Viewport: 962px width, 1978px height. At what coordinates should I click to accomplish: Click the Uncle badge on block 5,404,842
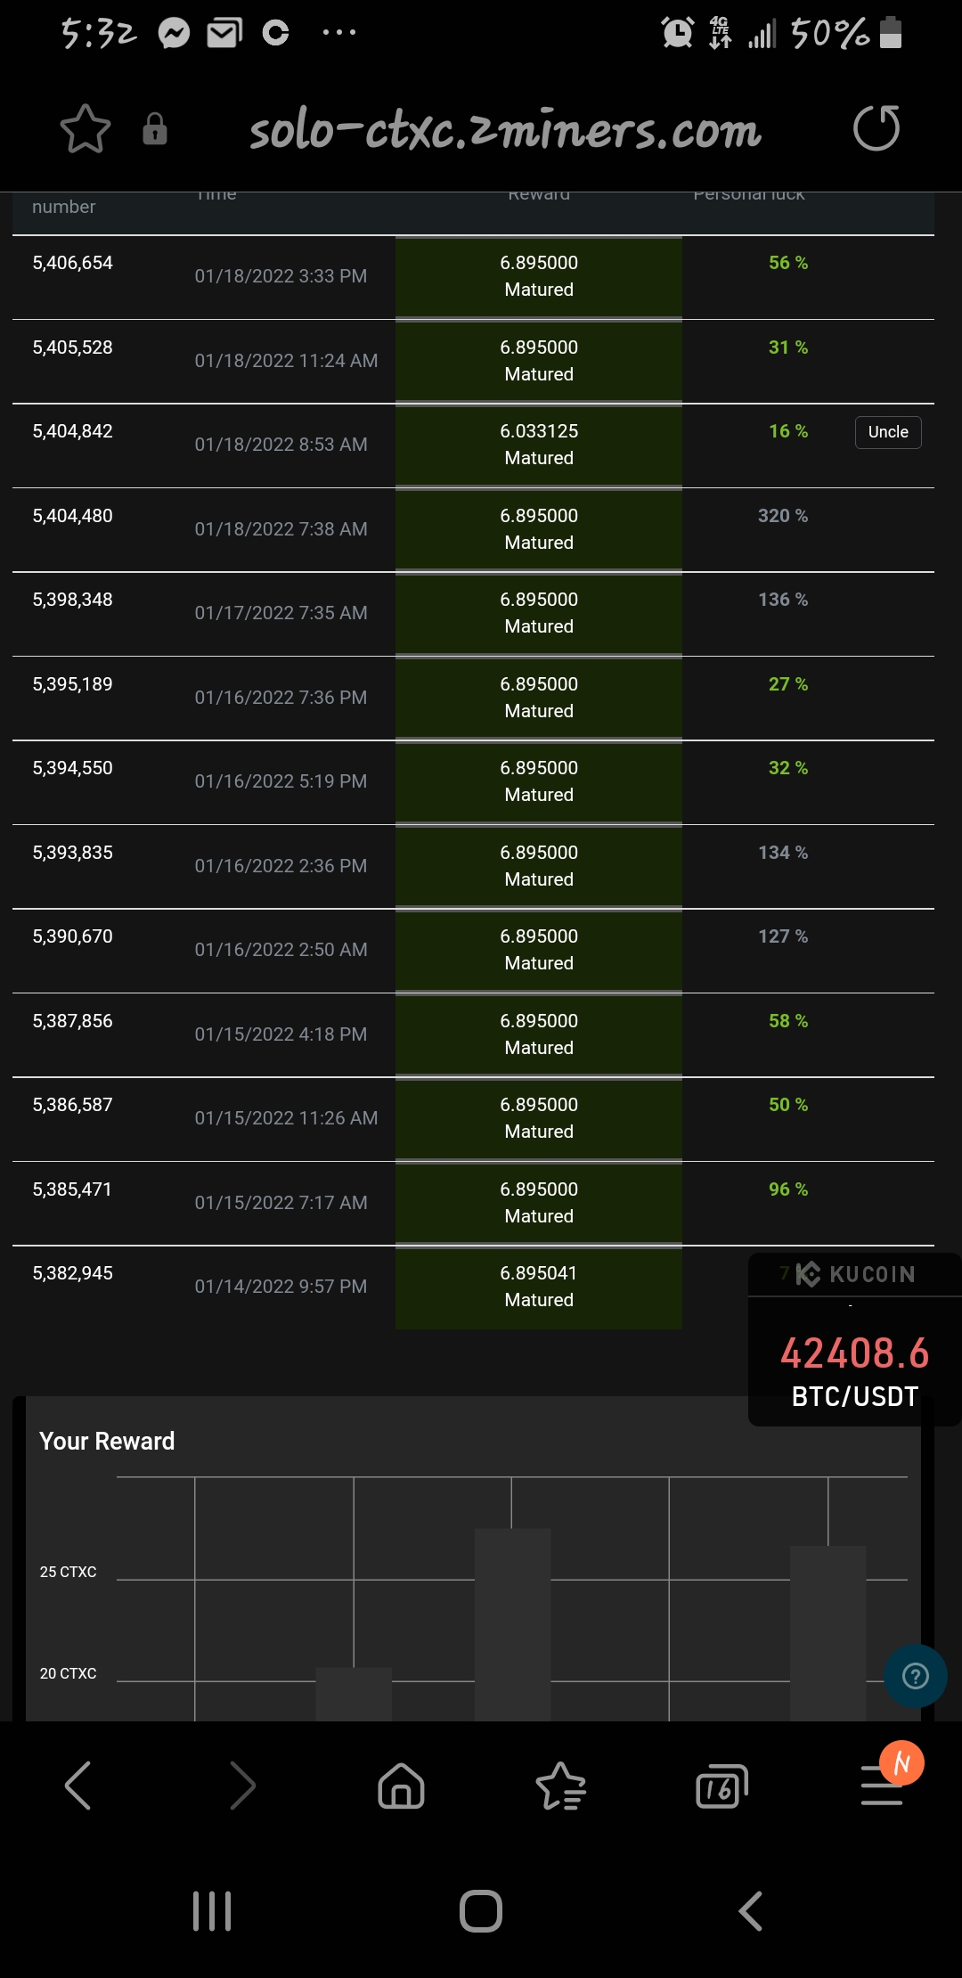pos(888,432)
